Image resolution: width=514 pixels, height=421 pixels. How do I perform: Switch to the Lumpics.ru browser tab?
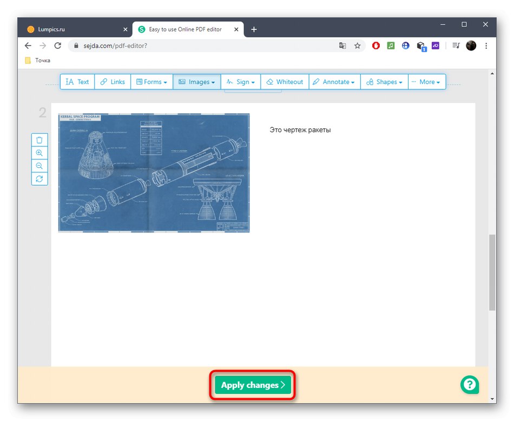[70, 29]
